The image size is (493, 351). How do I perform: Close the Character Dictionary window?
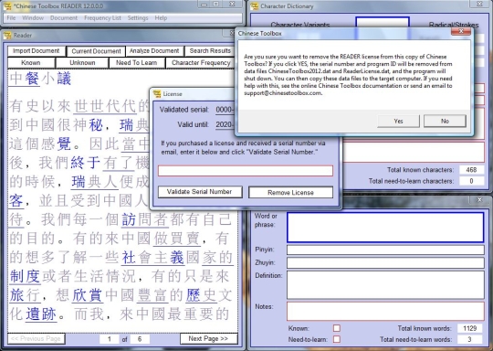(479, 4)
